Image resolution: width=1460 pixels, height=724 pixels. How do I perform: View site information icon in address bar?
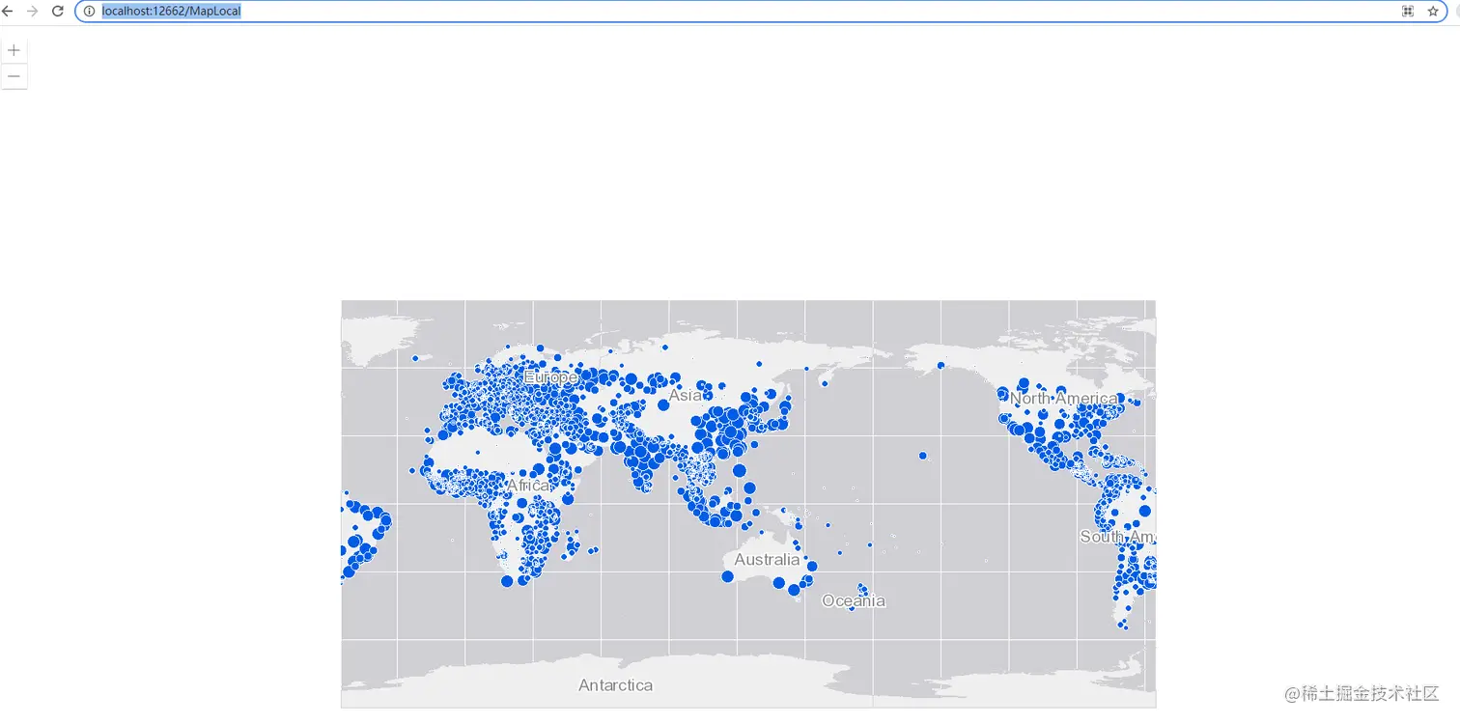pos(89,12)
